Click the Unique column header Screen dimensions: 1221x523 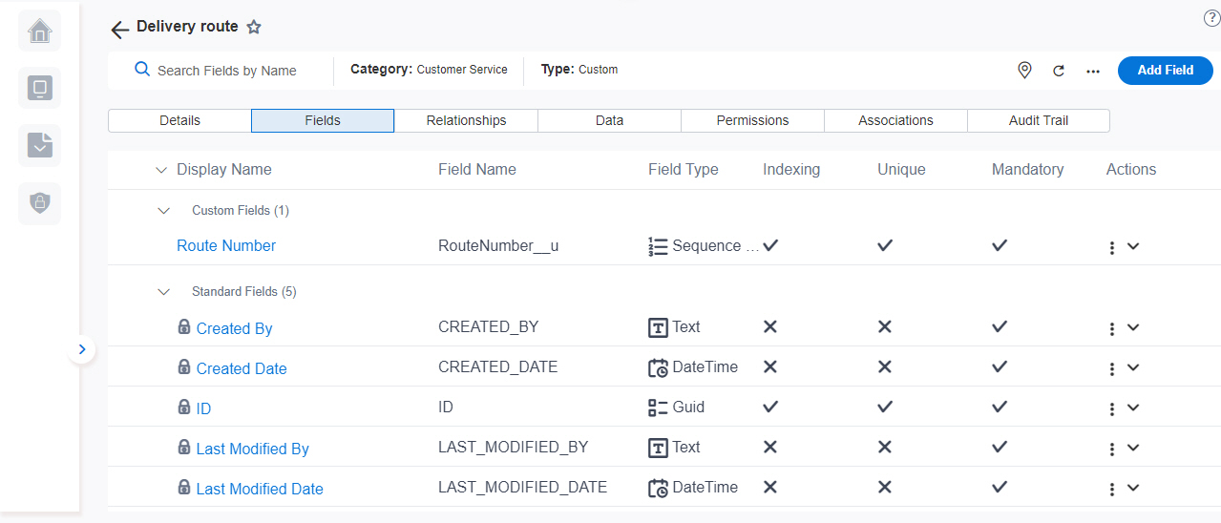coord(901,169)
